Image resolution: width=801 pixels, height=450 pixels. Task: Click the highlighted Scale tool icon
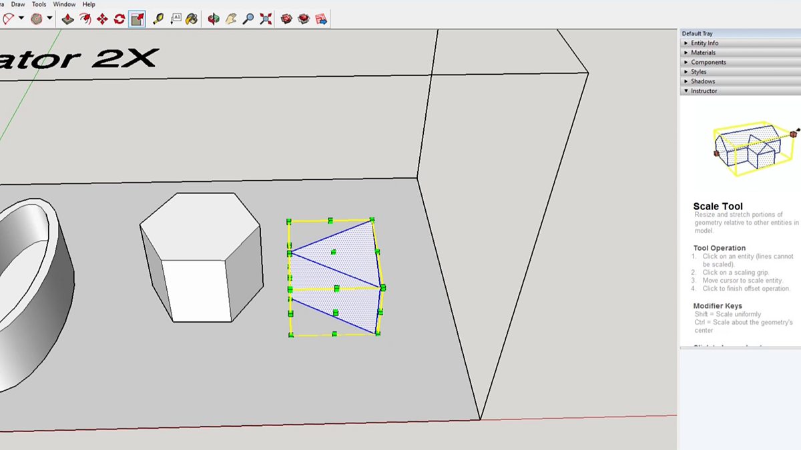pyautogui.click(x=138, y=19)
